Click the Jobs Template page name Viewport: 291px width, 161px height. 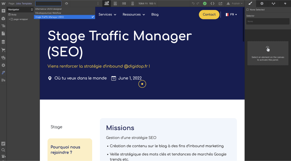click(x=24, y=4)
